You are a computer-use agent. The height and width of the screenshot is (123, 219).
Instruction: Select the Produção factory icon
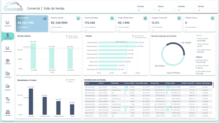click(8, 73)
